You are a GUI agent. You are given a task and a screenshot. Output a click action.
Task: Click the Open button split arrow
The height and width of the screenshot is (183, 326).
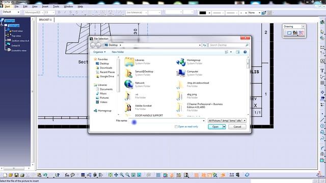click(x=224, y=127)
